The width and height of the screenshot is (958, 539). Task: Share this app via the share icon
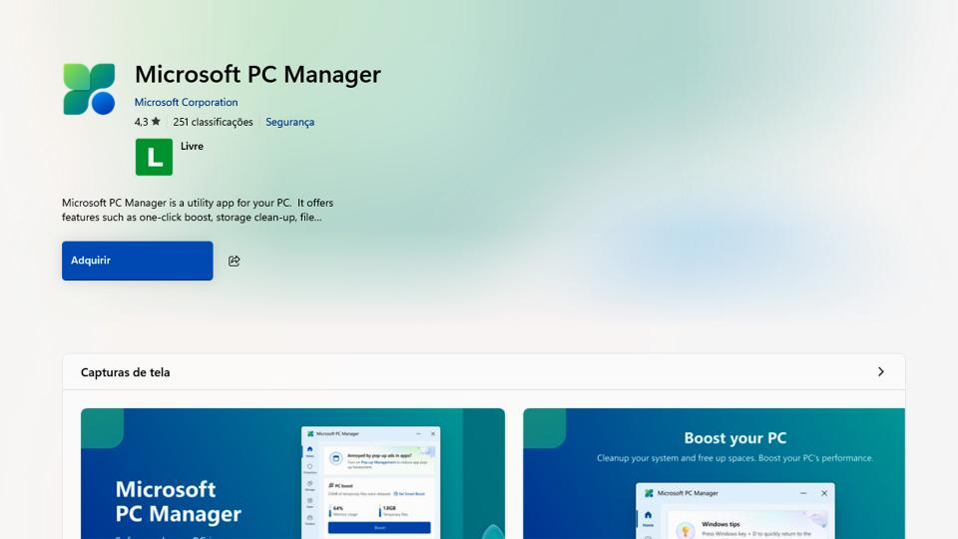pyautogui.click(x=235, y=261)
